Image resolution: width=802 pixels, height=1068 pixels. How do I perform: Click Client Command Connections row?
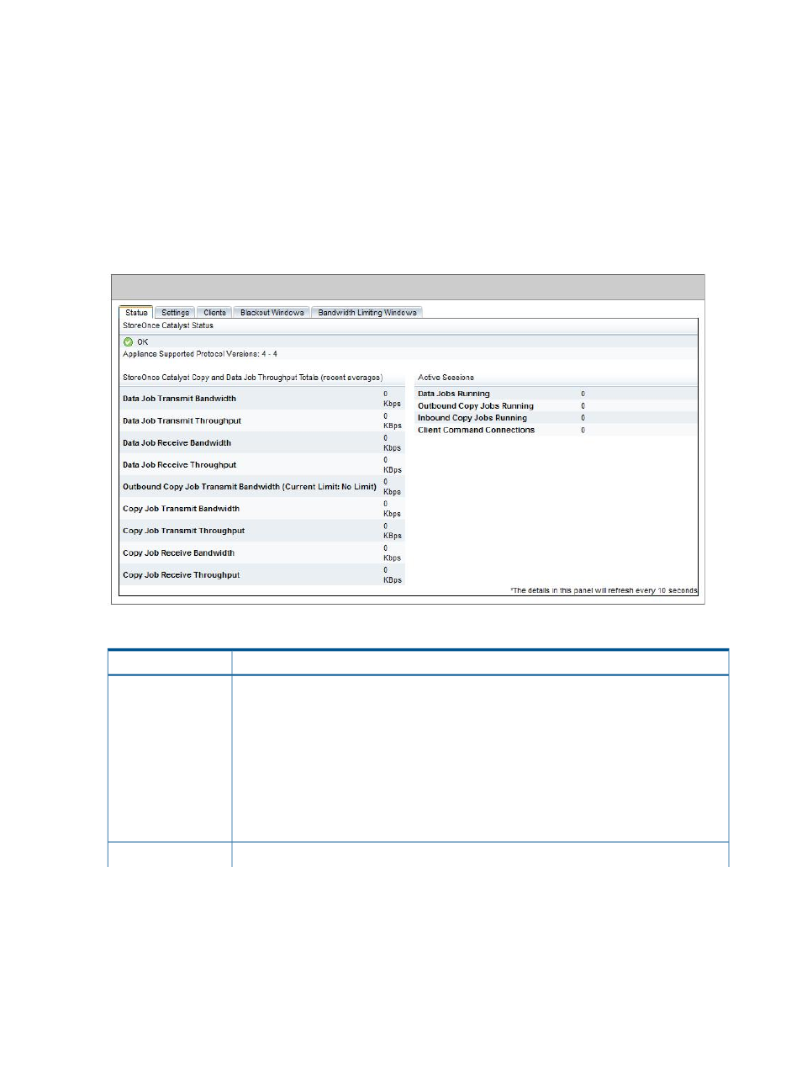[x=556, y=430]
